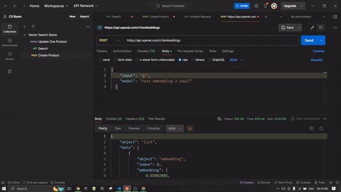341x192 pixels.
Task: Open Runner in the status bar
Action: 264,182
